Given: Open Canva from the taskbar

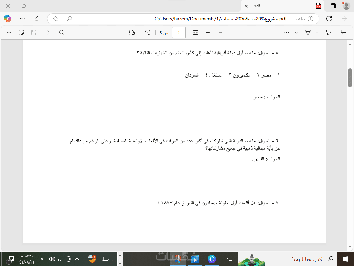Looking at the screenshot, I should [212, 259].
